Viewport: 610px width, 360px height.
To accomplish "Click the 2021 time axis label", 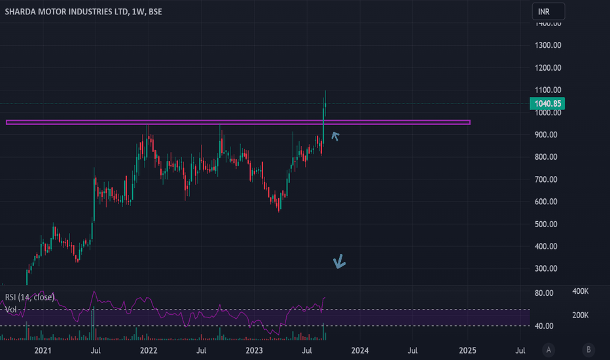I will tap(43, 351).
